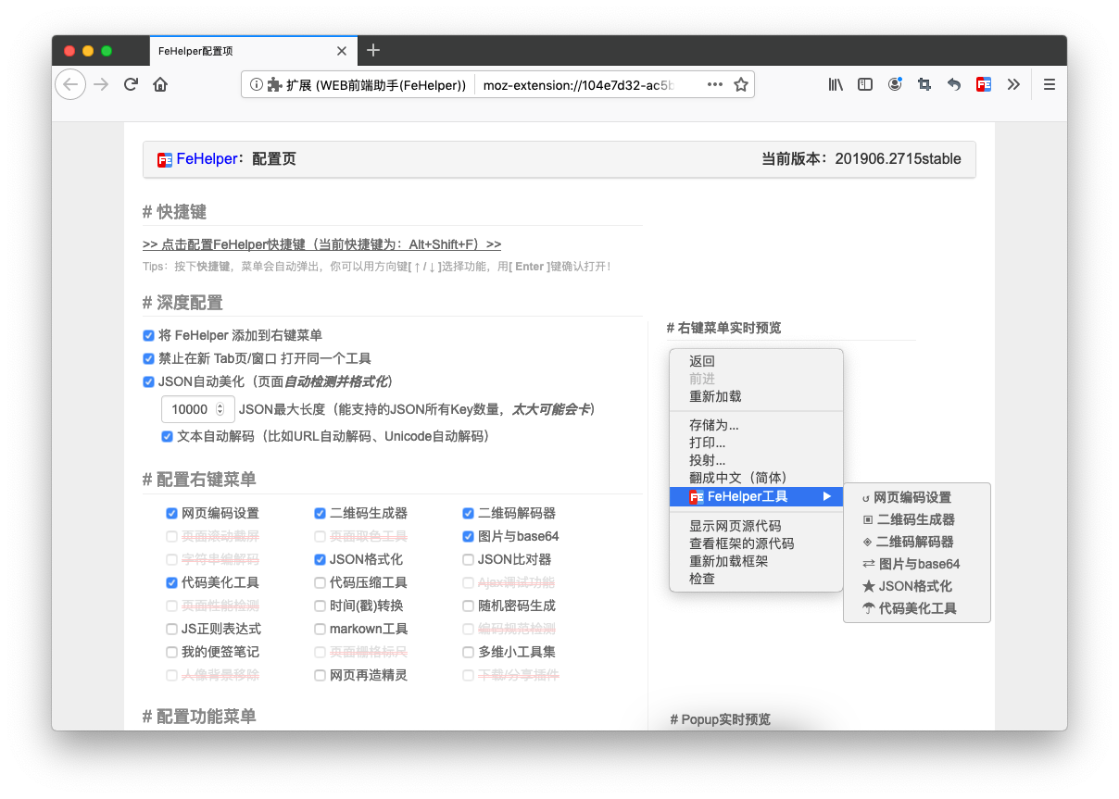
Task: Go back with the browser back arrow
Action: [x=70, y=84]
